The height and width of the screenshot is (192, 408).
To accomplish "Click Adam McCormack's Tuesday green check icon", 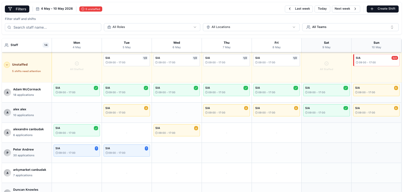I will (146, 88).
